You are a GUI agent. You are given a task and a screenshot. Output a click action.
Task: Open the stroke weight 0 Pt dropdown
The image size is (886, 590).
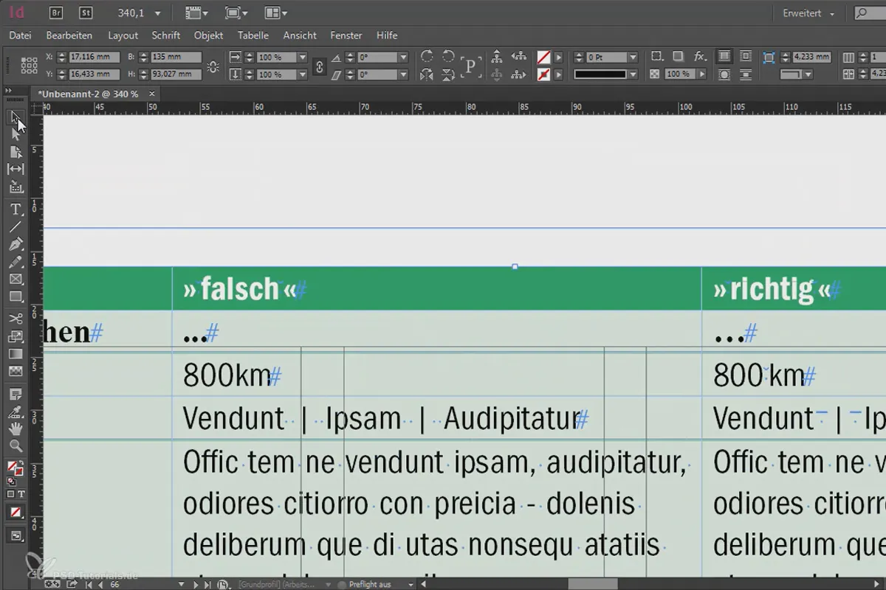coord(633,58)
